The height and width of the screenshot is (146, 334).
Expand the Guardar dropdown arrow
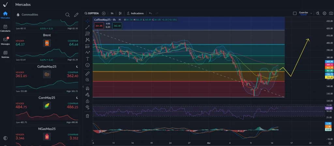311,13
